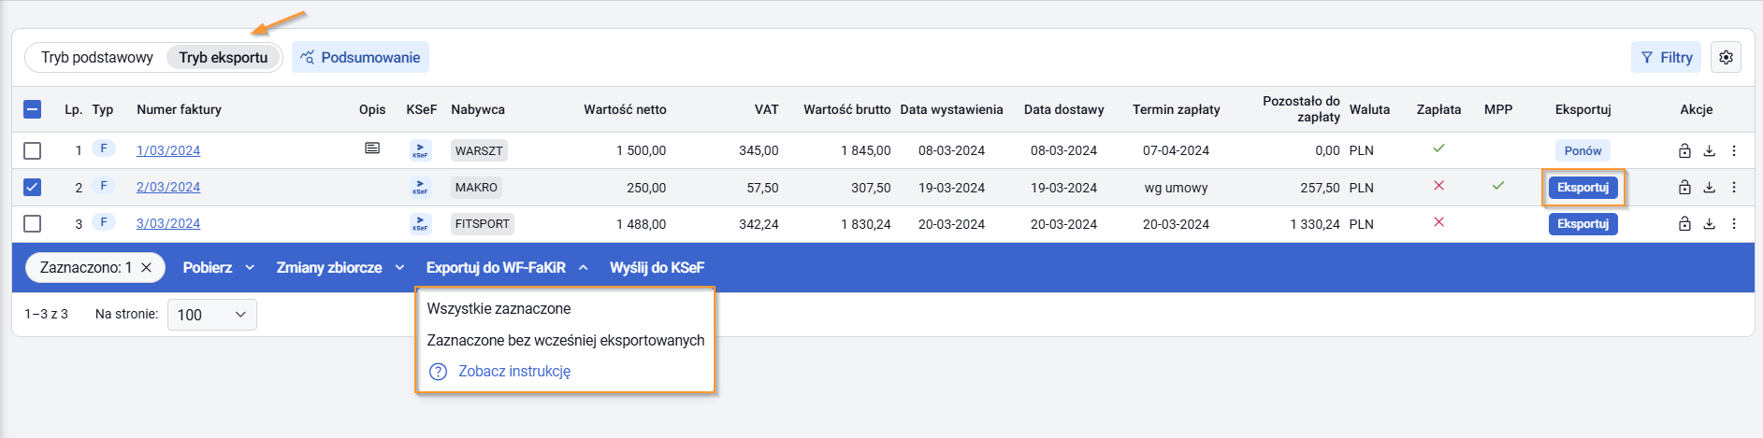Sort by Data wystawienia column header
Image resolution: width=1763 pixels, height=438 pixels.
[951, 109]
